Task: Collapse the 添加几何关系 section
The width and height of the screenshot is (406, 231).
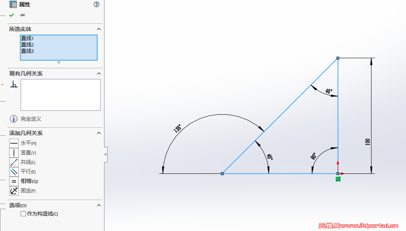Action: pyautogui.click(x=99, y=133)
